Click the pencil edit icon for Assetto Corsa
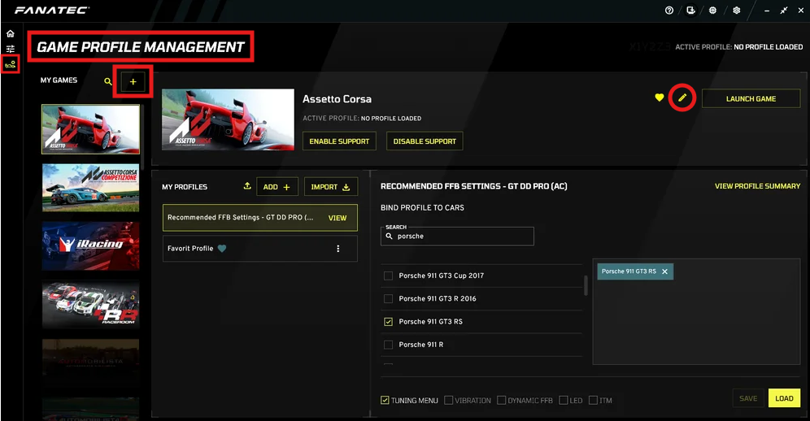The width and height of the screenshot is (810, 421). pos(682,98)
